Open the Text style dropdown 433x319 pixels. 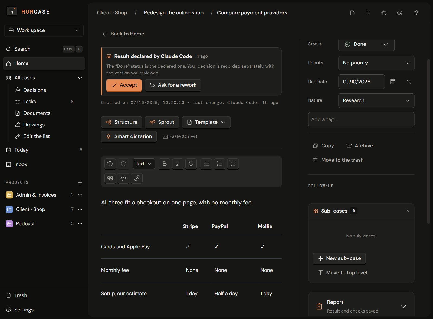point(144,164)
